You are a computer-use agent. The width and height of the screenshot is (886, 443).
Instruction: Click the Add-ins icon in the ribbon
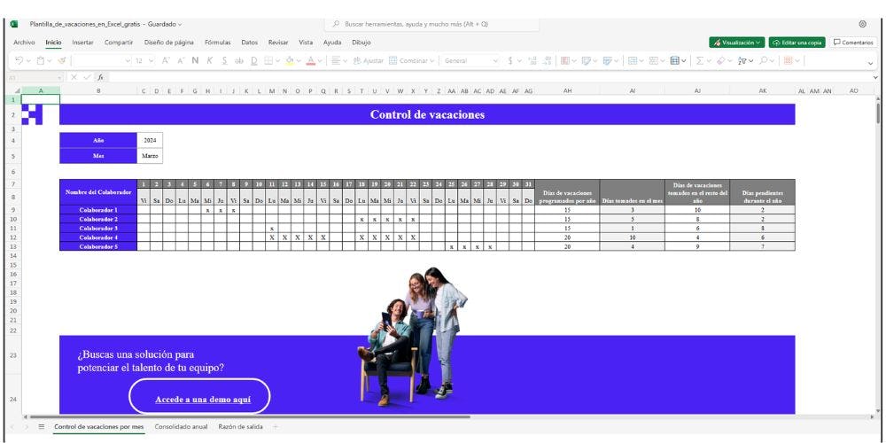(x=789, y=60)
